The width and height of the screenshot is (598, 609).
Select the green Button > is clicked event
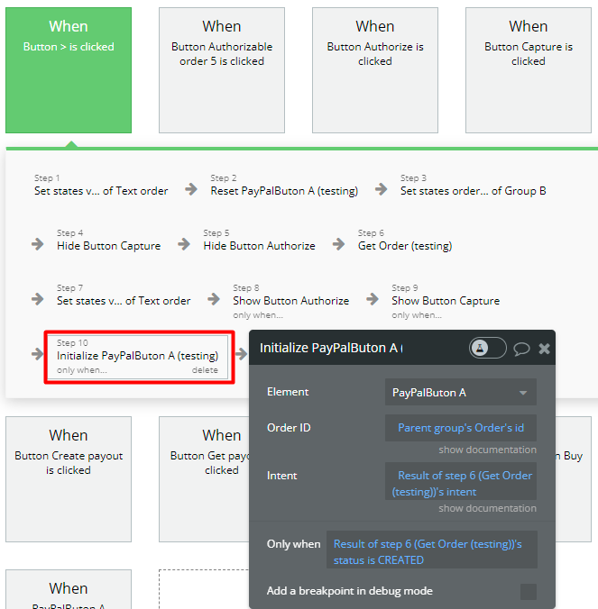69,70
